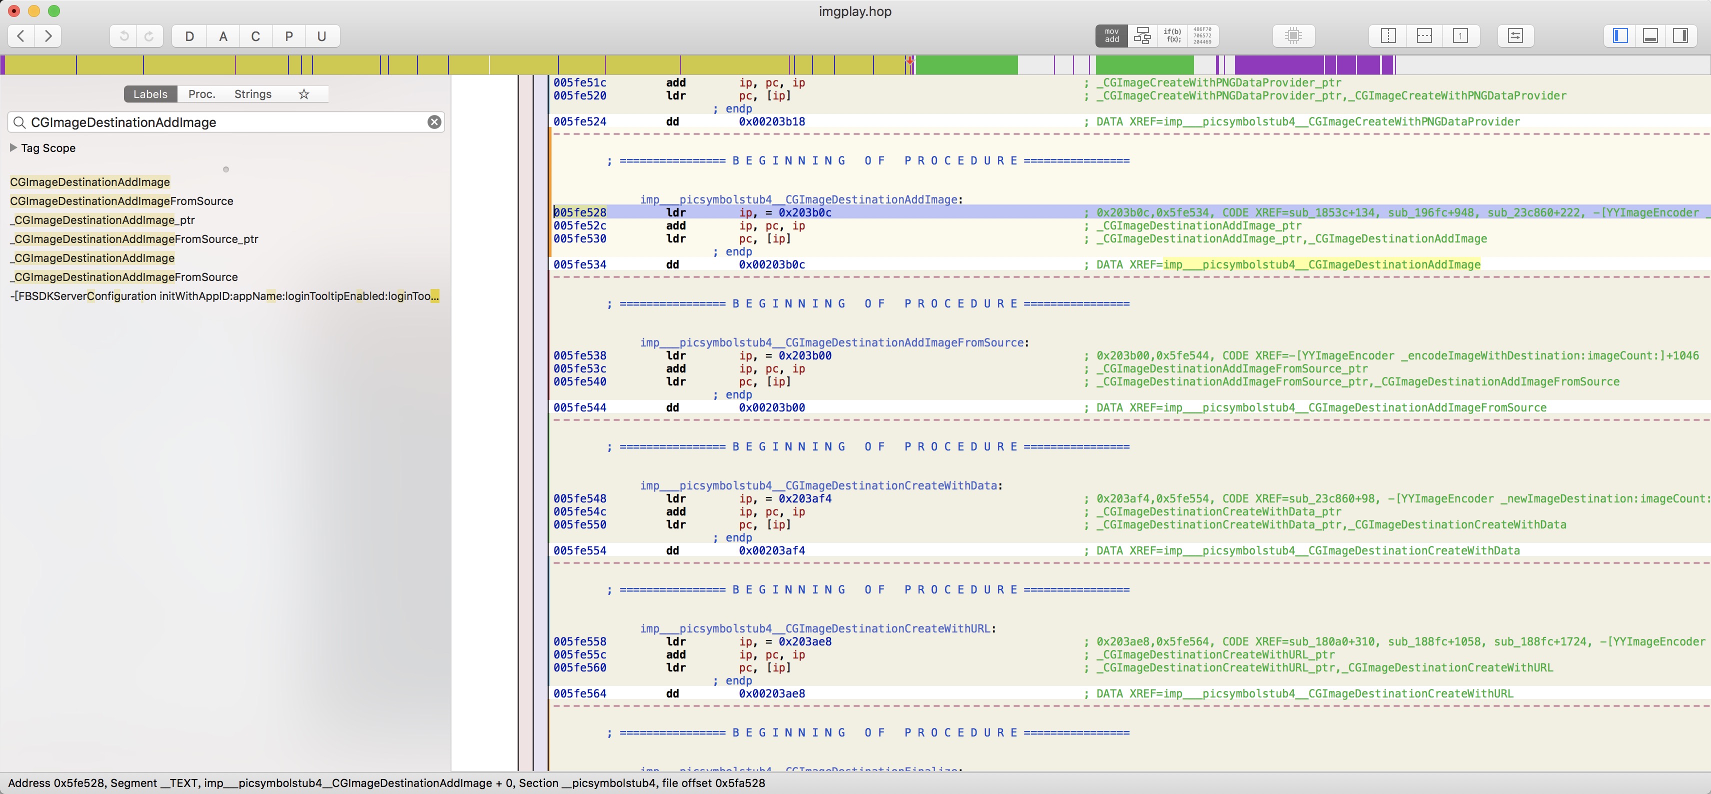Switch to hexadecimal view mode
Viewport: 1711px width, 794px height.
[1202, 36]
